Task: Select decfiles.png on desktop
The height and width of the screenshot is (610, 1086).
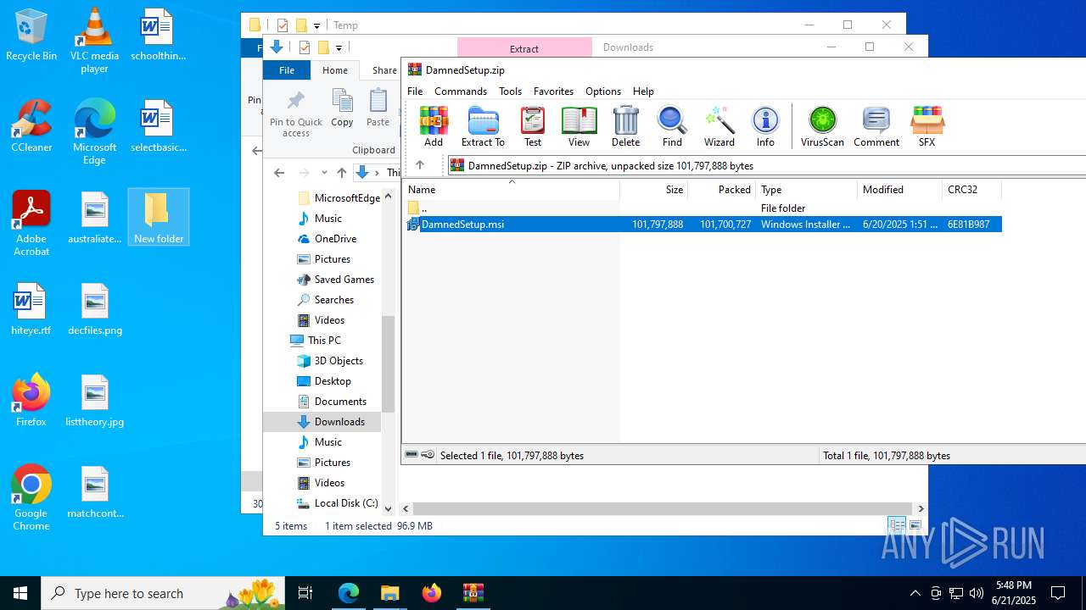Action: pos(94,309)
